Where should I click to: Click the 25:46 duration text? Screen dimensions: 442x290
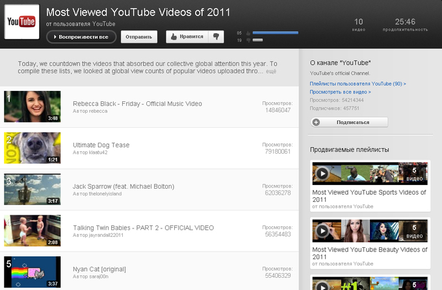pos(405,21)
